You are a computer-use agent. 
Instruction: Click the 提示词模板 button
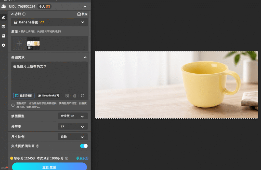pyautogui.click(x=24, y=95)
